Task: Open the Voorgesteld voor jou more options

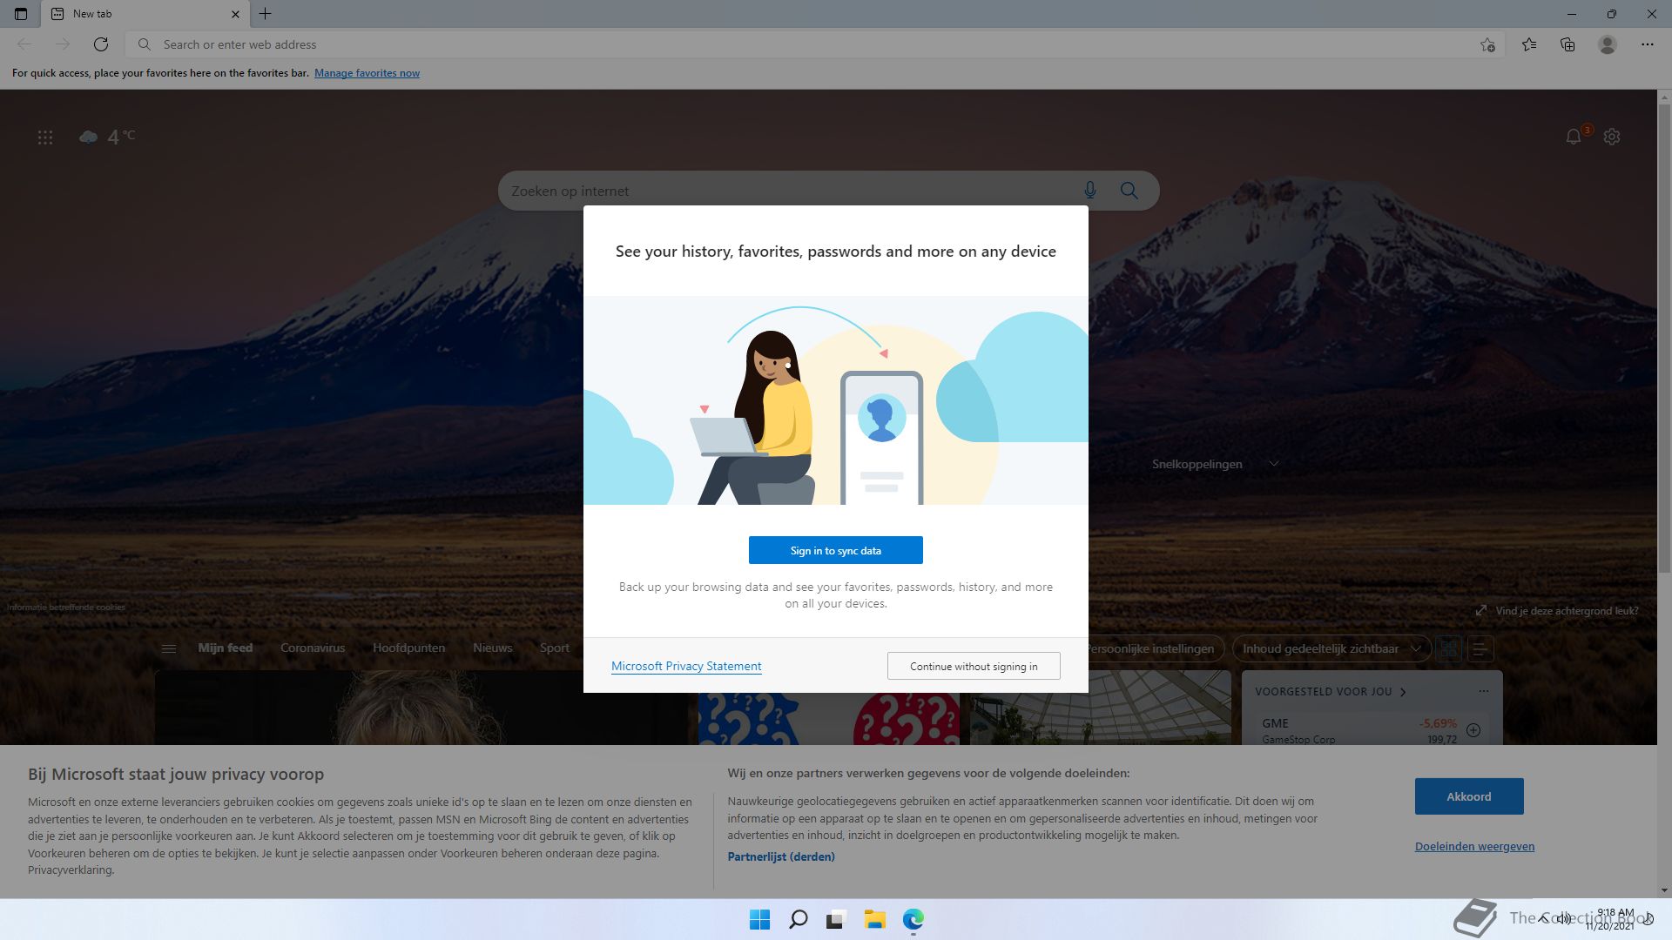Action: [x=1484, y=691]
